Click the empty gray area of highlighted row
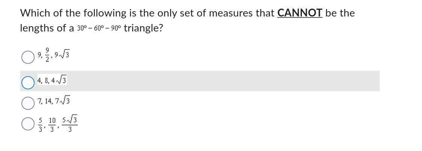Viewport: 422px width, 151px height. coord(225,81)
